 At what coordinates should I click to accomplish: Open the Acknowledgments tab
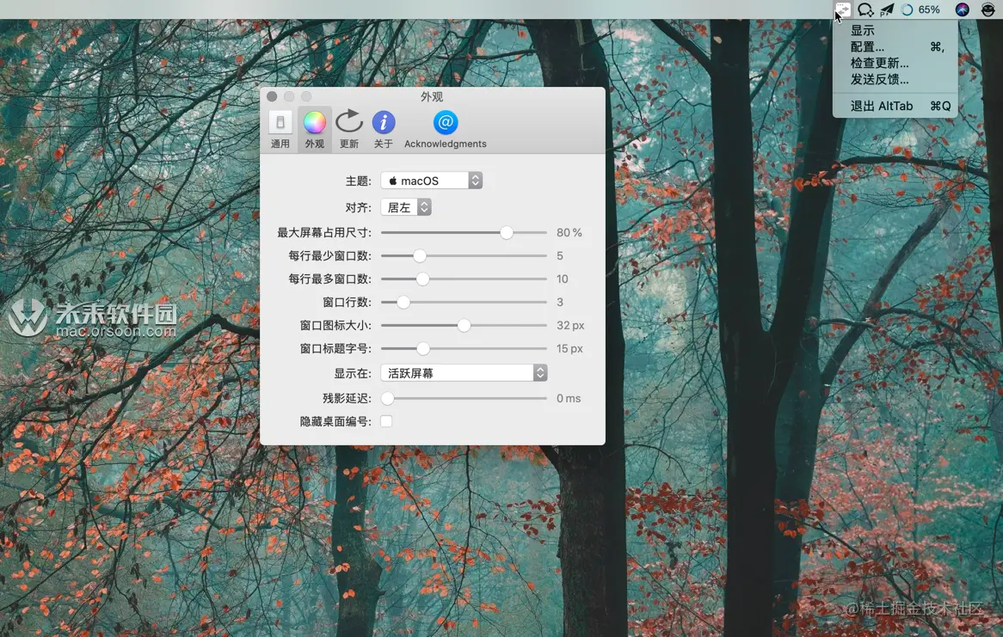click(446, 129)
